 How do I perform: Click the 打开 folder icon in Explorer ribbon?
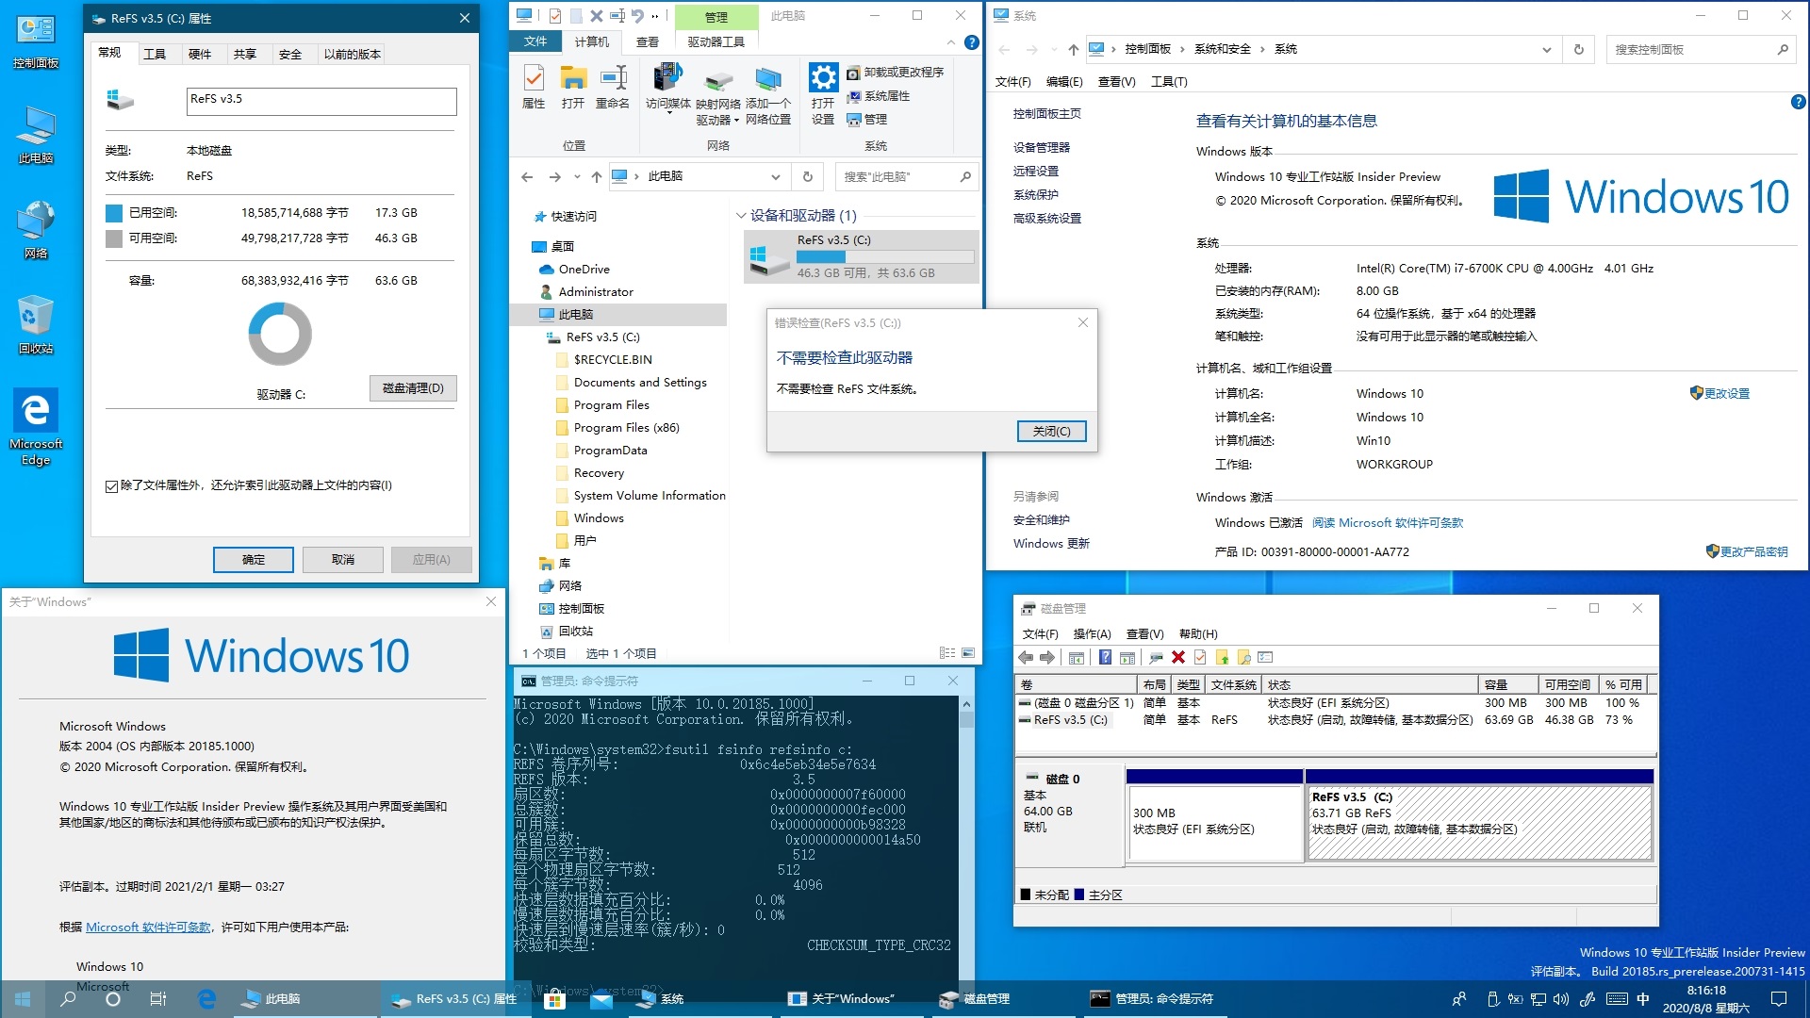(x=573, y=87)
